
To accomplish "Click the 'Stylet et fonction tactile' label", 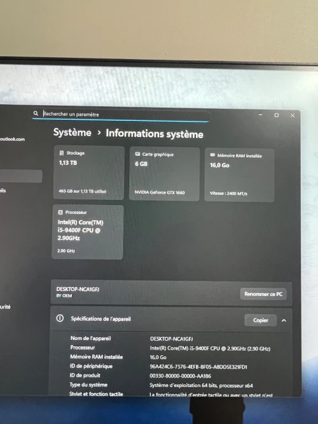I will tap(96, 394).
